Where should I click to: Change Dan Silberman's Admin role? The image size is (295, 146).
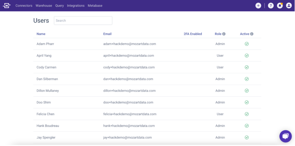(x=220, y=79)
